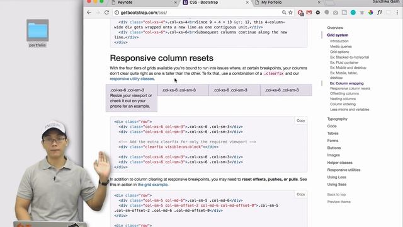Open the portfolio folder on desktop
403x227 pixels.
(38, 33)
